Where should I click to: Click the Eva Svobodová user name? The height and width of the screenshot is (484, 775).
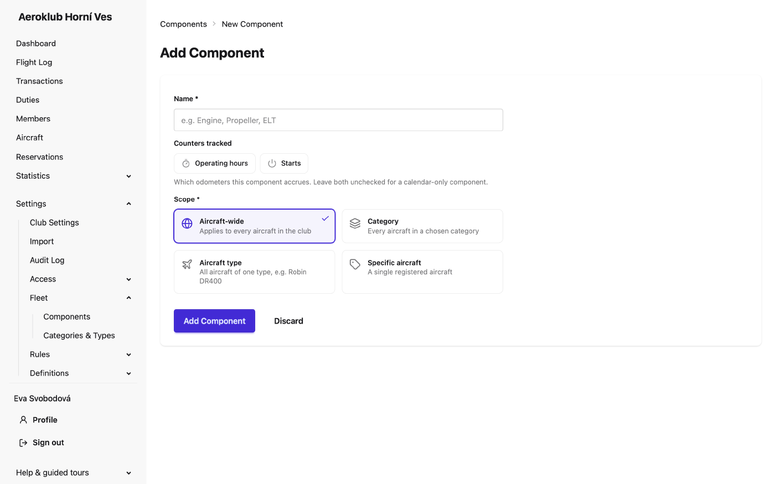pos(42,398)
